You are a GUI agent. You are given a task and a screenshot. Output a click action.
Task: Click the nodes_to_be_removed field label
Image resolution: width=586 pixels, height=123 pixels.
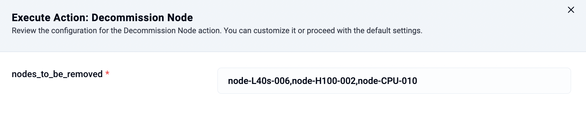click(57, 74)
